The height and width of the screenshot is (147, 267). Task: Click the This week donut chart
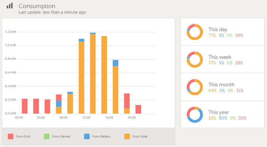(195, 60)
